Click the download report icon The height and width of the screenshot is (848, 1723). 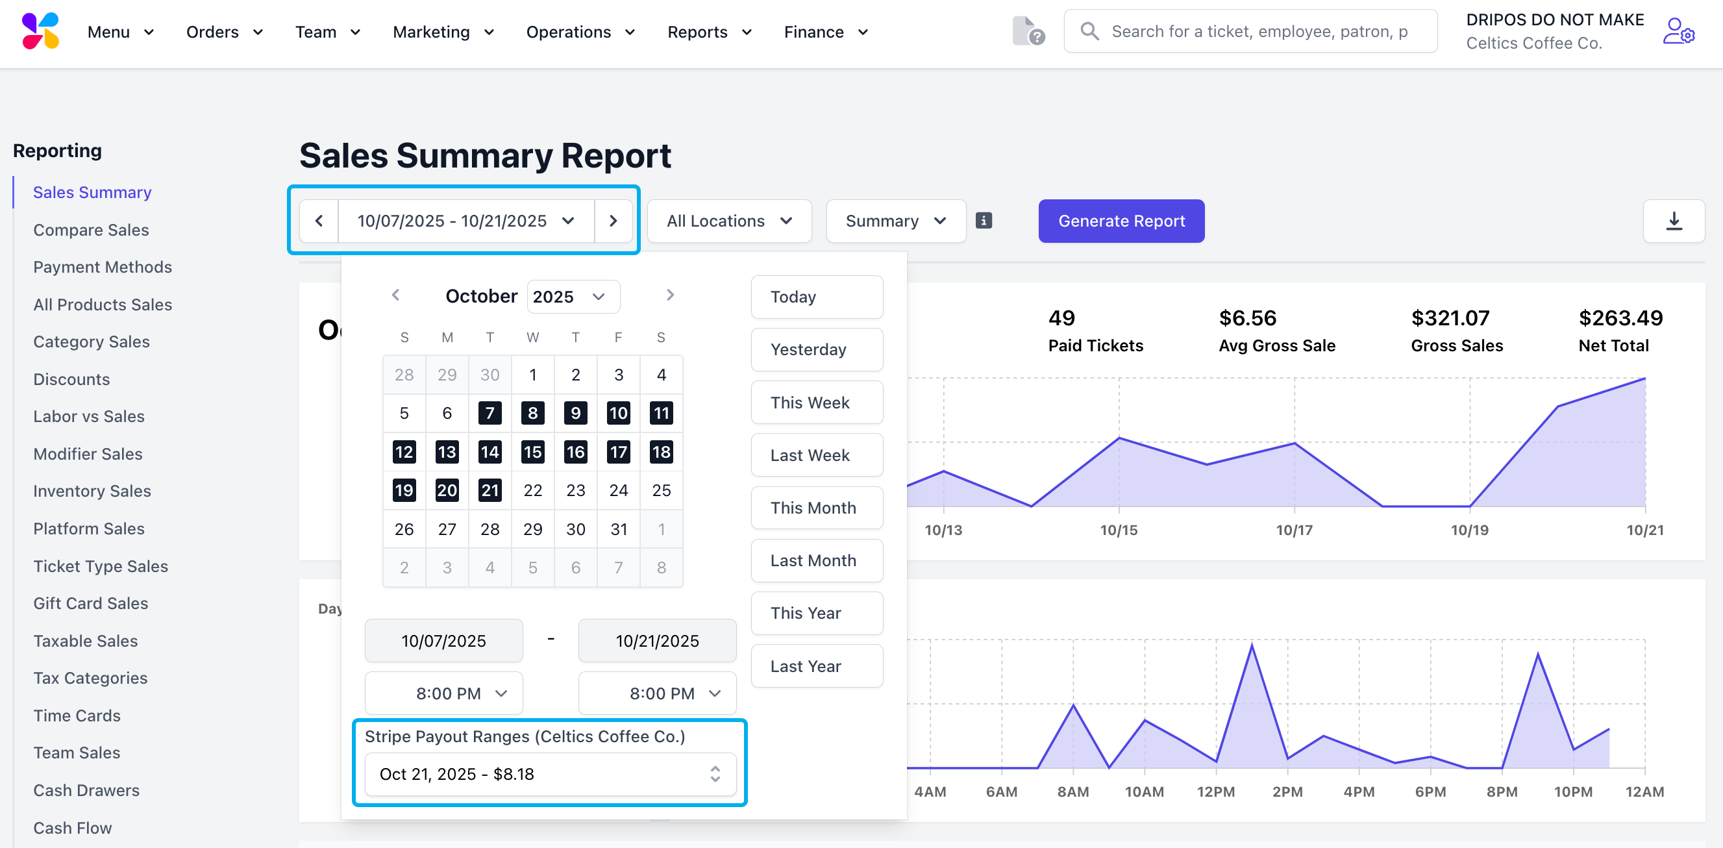pyautogui.click(x=1673, y=221)
